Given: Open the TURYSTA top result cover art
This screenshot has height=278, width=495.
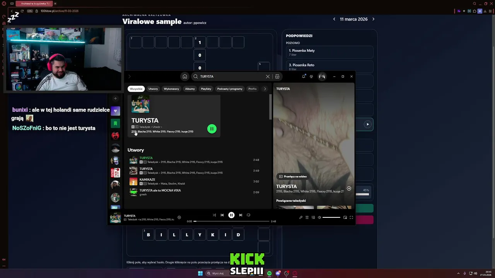Looking at the screenshot, I should (x=140, y=104).
